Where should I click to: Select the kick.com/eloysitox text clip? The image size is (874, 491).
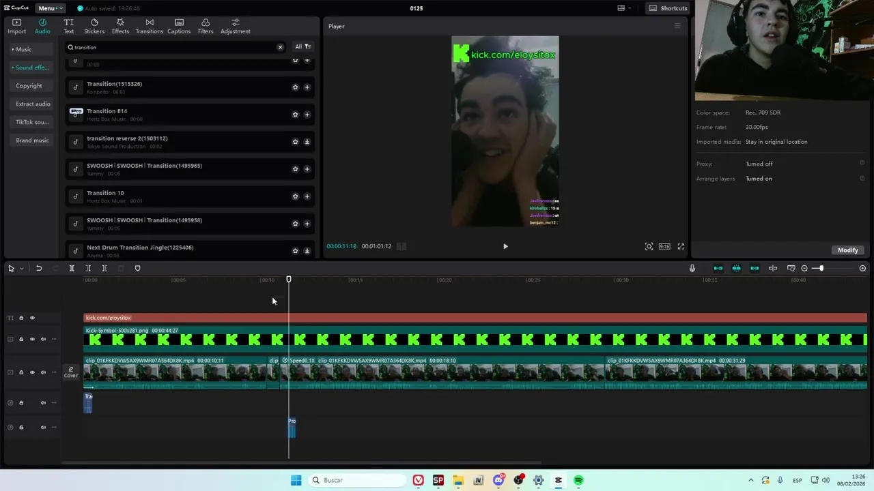(475, 318)
